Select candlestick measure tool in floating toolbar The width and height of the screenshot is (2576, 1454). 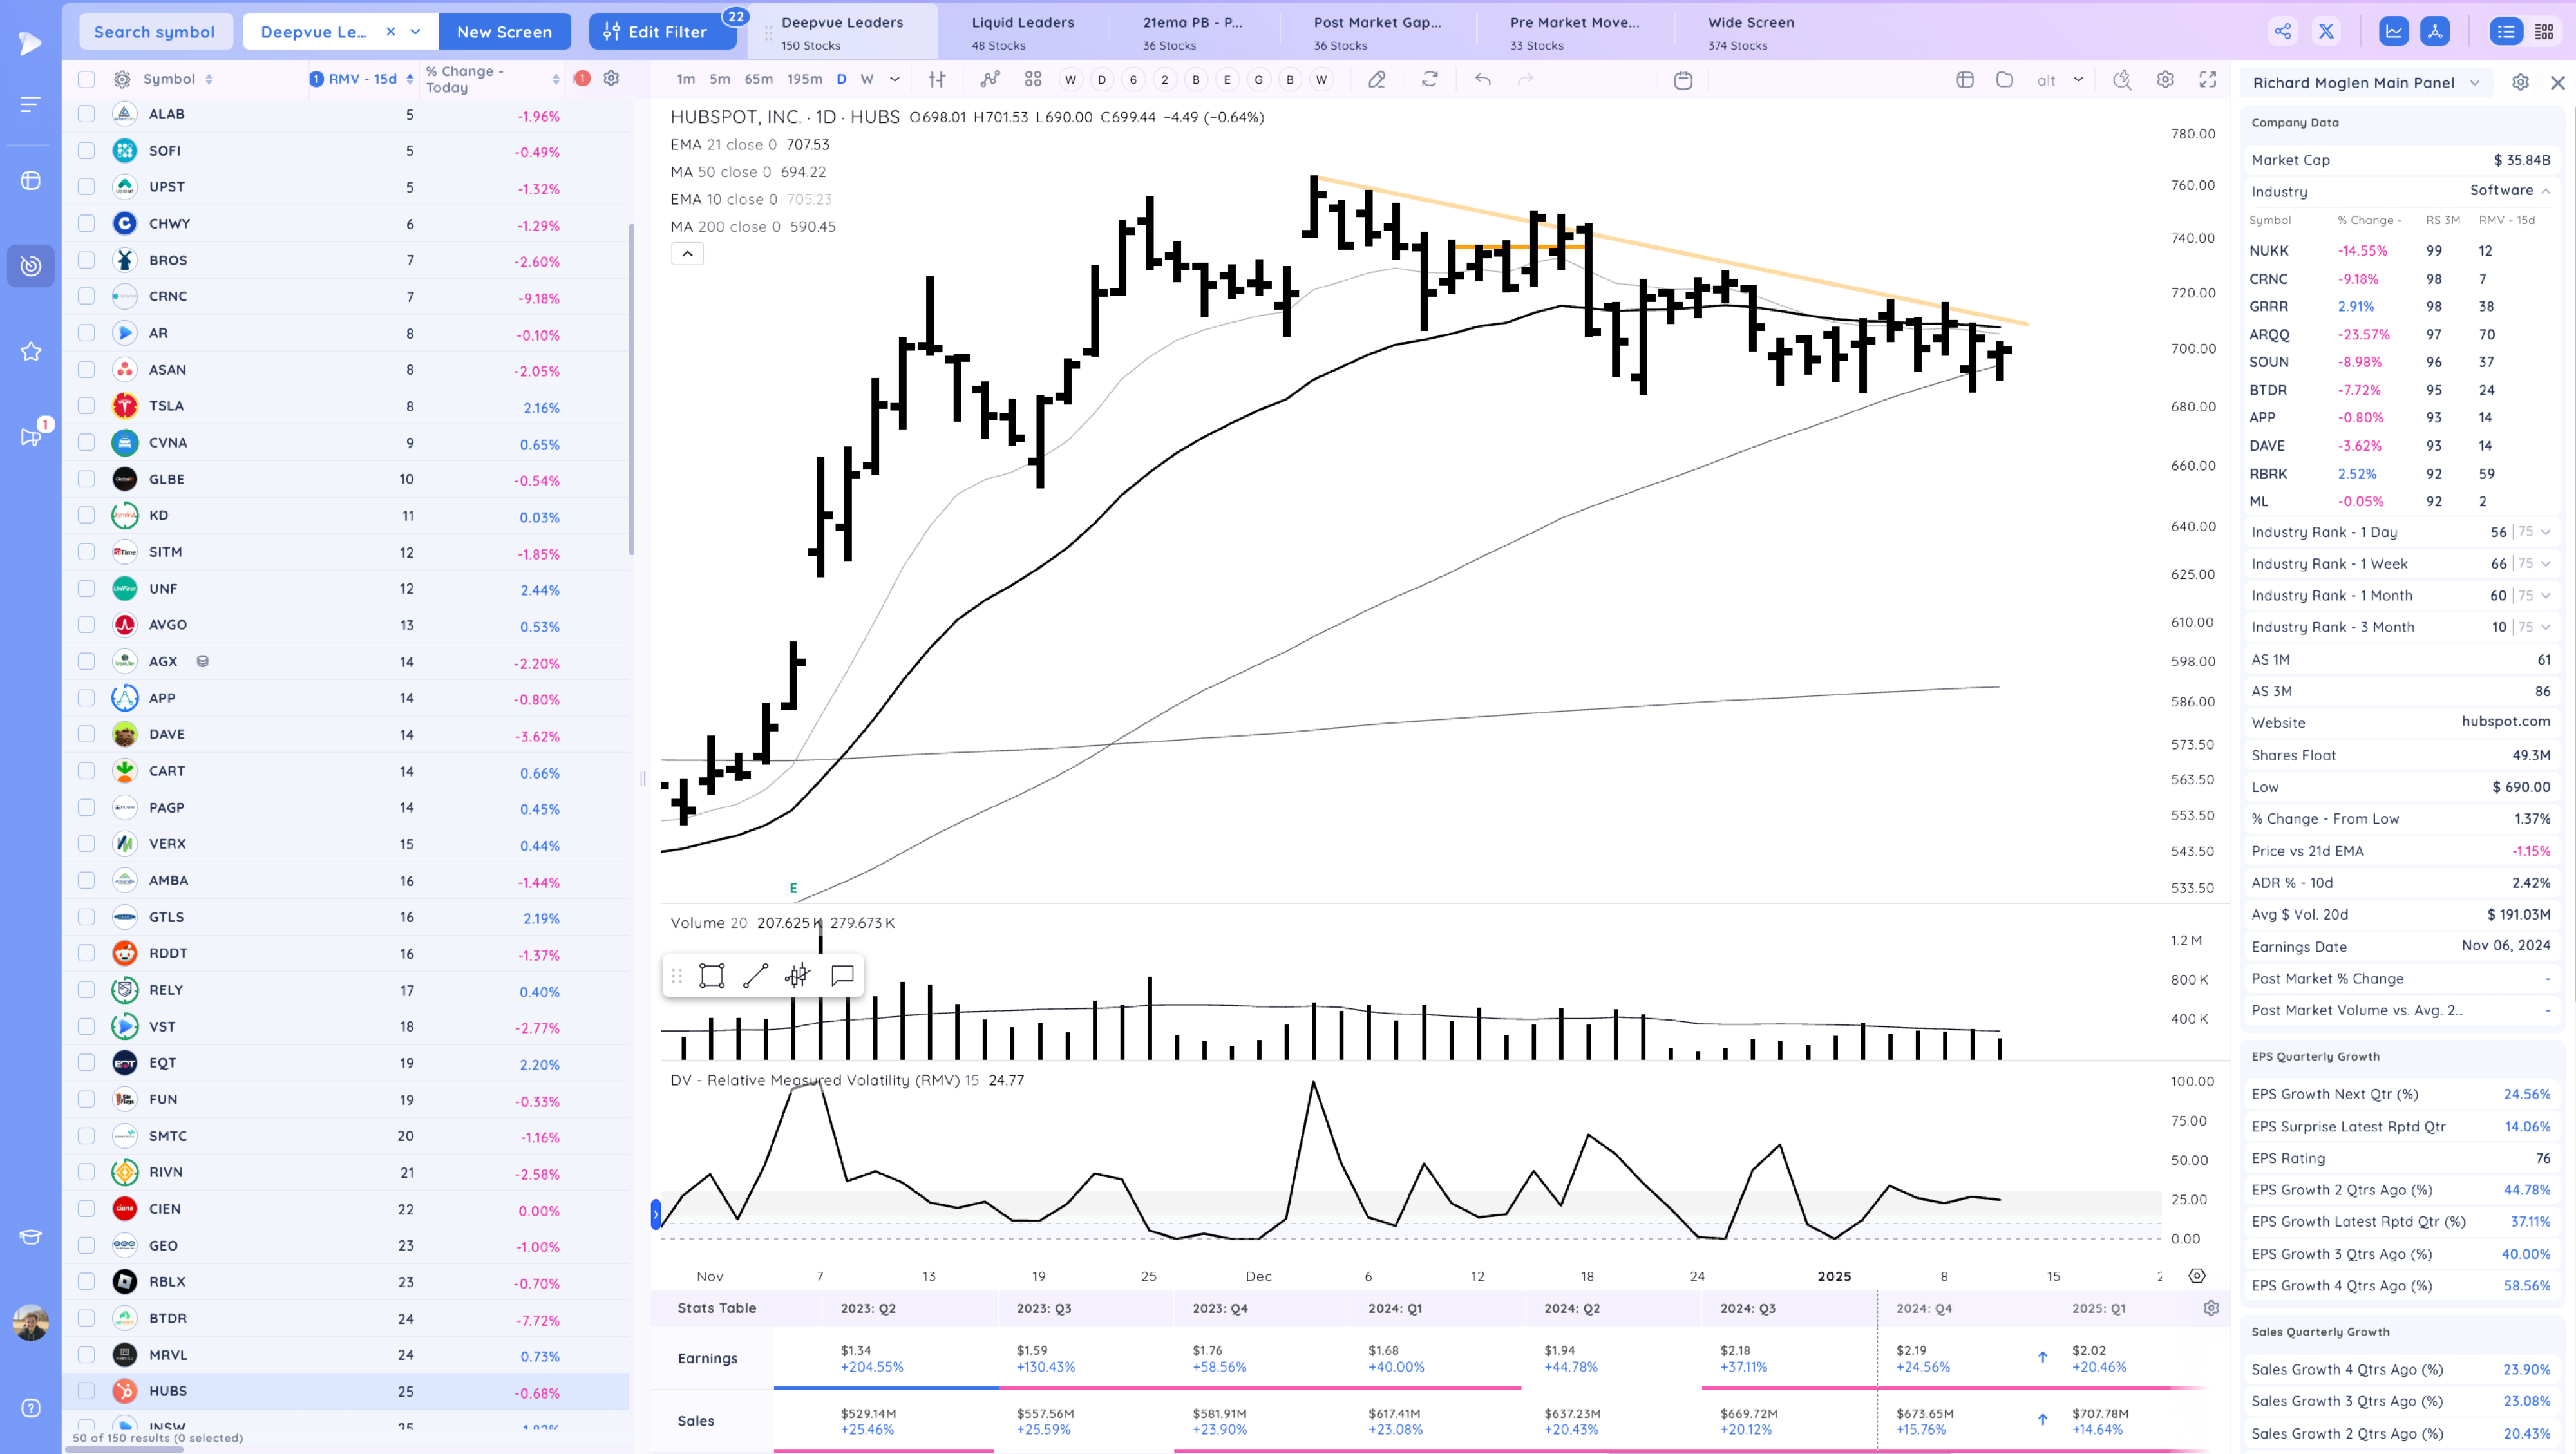point(797,975)
